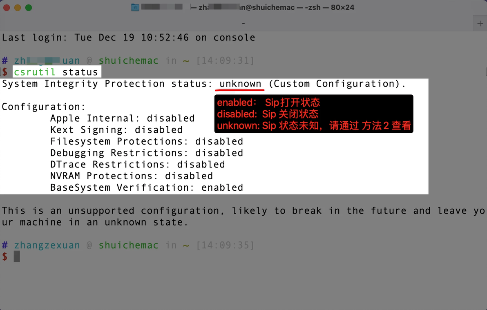Click the 'Apple Internal: disabled' line

click(x=122, y=118)
